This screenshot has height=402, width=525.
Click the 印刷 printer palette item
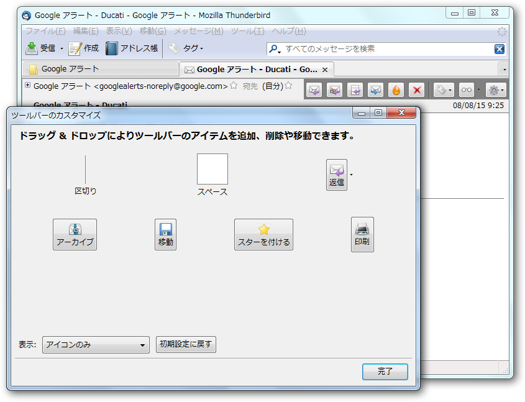[362, 234]
